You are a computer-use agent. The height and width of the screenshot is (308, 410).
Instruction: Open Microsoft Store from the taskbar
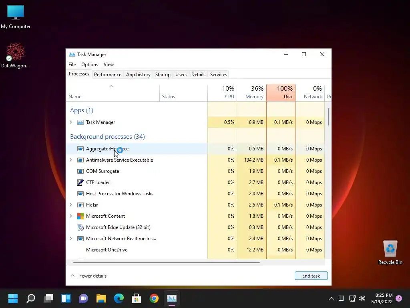136,298
